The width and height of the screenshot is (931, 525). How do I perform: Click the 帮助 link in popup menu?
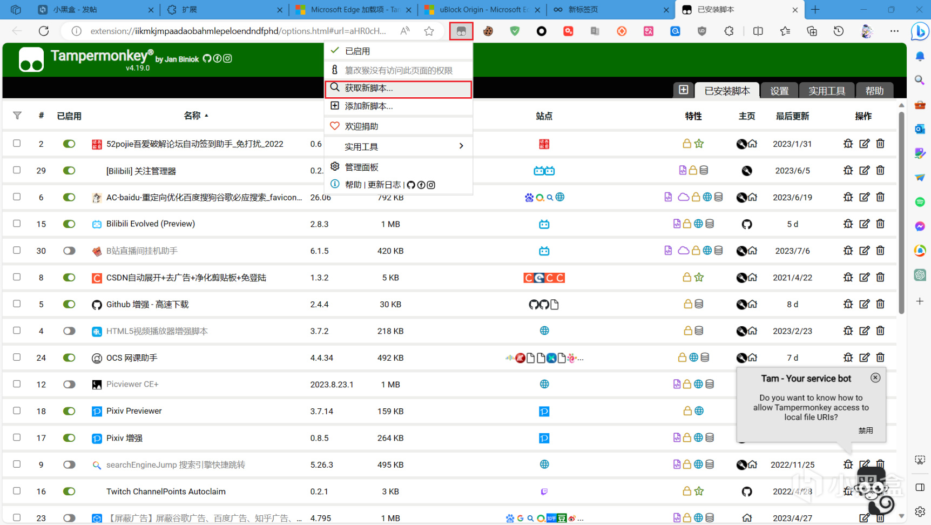(353, 185)
